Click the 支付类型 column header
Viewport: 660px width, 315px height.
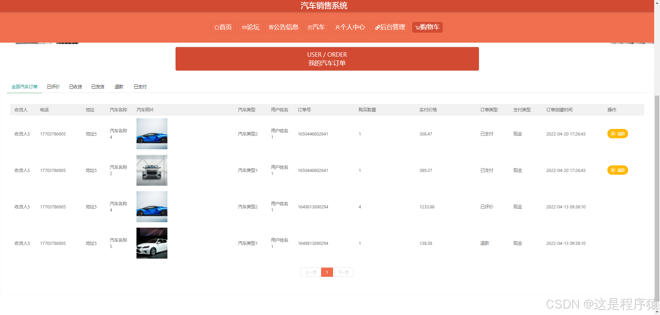tap(522, 110)
